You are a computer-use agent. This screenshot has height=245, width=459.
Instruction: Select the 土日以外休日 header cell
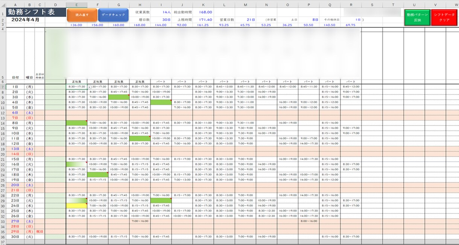(x=40, y=76)
